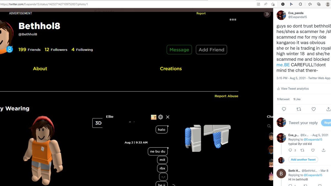
Task: Click the Mar 8 date on Beth H reply
Action: click(x=324, y=171)
